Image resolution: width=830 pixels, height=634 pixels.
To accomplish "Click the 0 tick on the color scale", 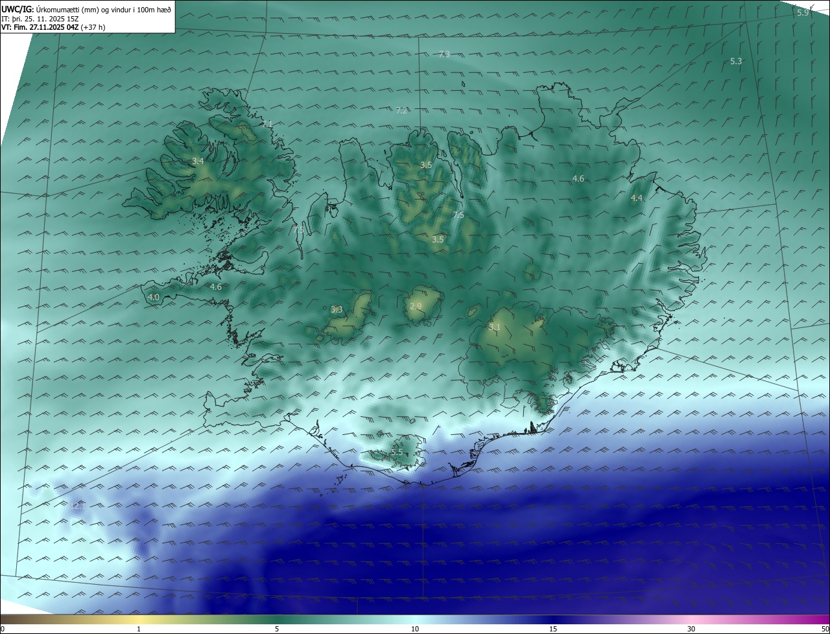I will click(2, 629).
